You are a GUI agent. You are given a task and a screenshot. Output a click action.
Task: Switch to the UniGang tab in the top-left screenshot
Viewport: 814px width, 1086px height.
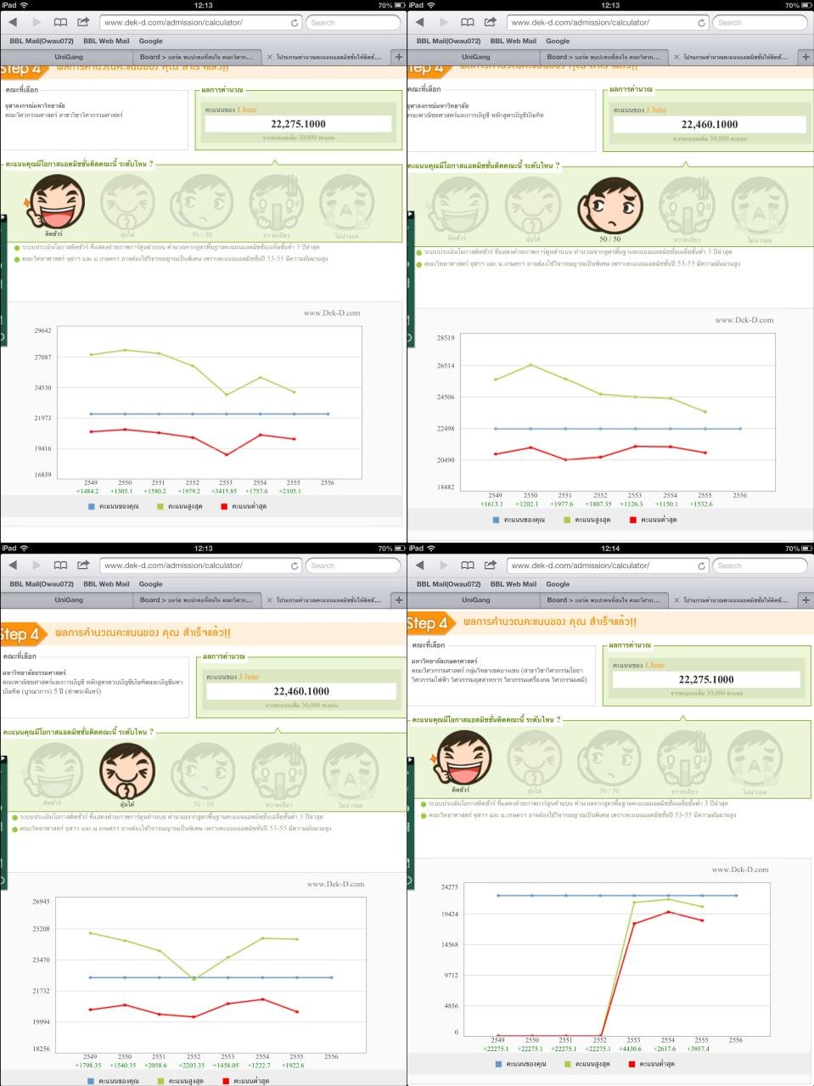click(x=69, y=57)
